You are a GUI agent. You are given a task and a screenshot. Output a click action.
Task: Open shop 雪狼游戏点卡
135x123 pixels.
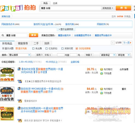31,101
